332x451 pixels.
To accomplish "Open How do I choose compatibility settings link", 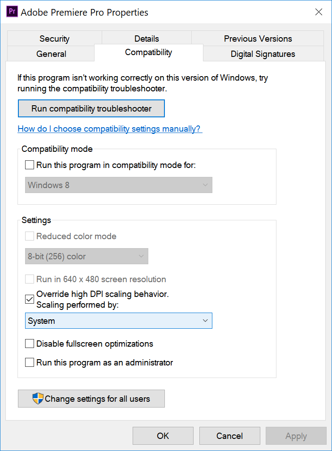I will (x=110, y=129).
